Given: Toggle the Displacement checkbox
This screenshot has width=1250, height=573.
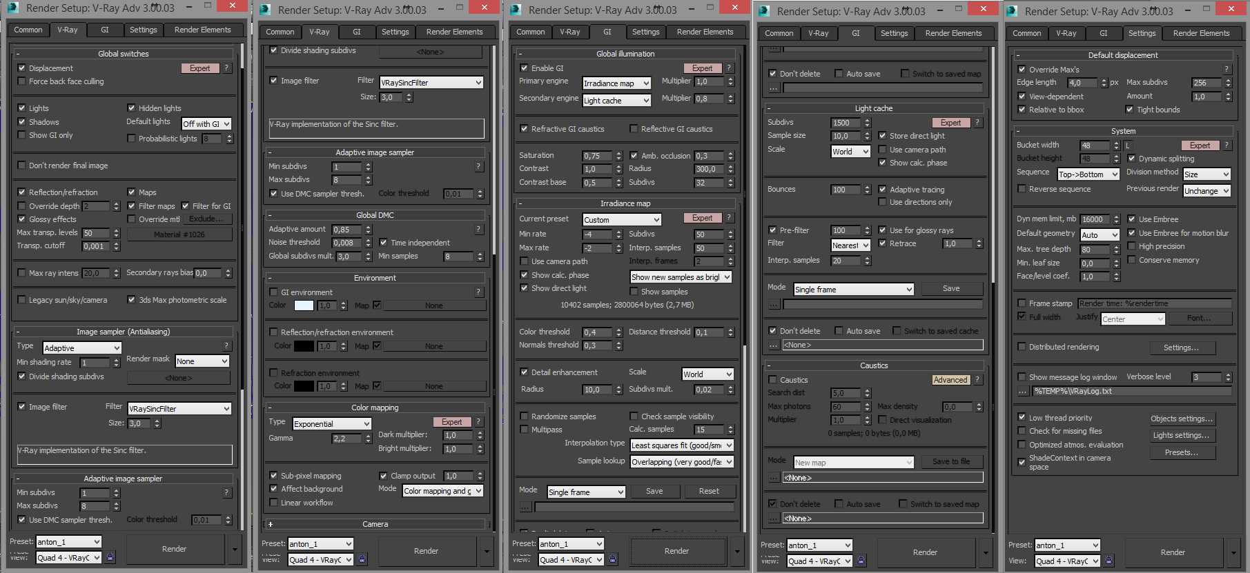Looking at the screenshot, I should (22, 68).
